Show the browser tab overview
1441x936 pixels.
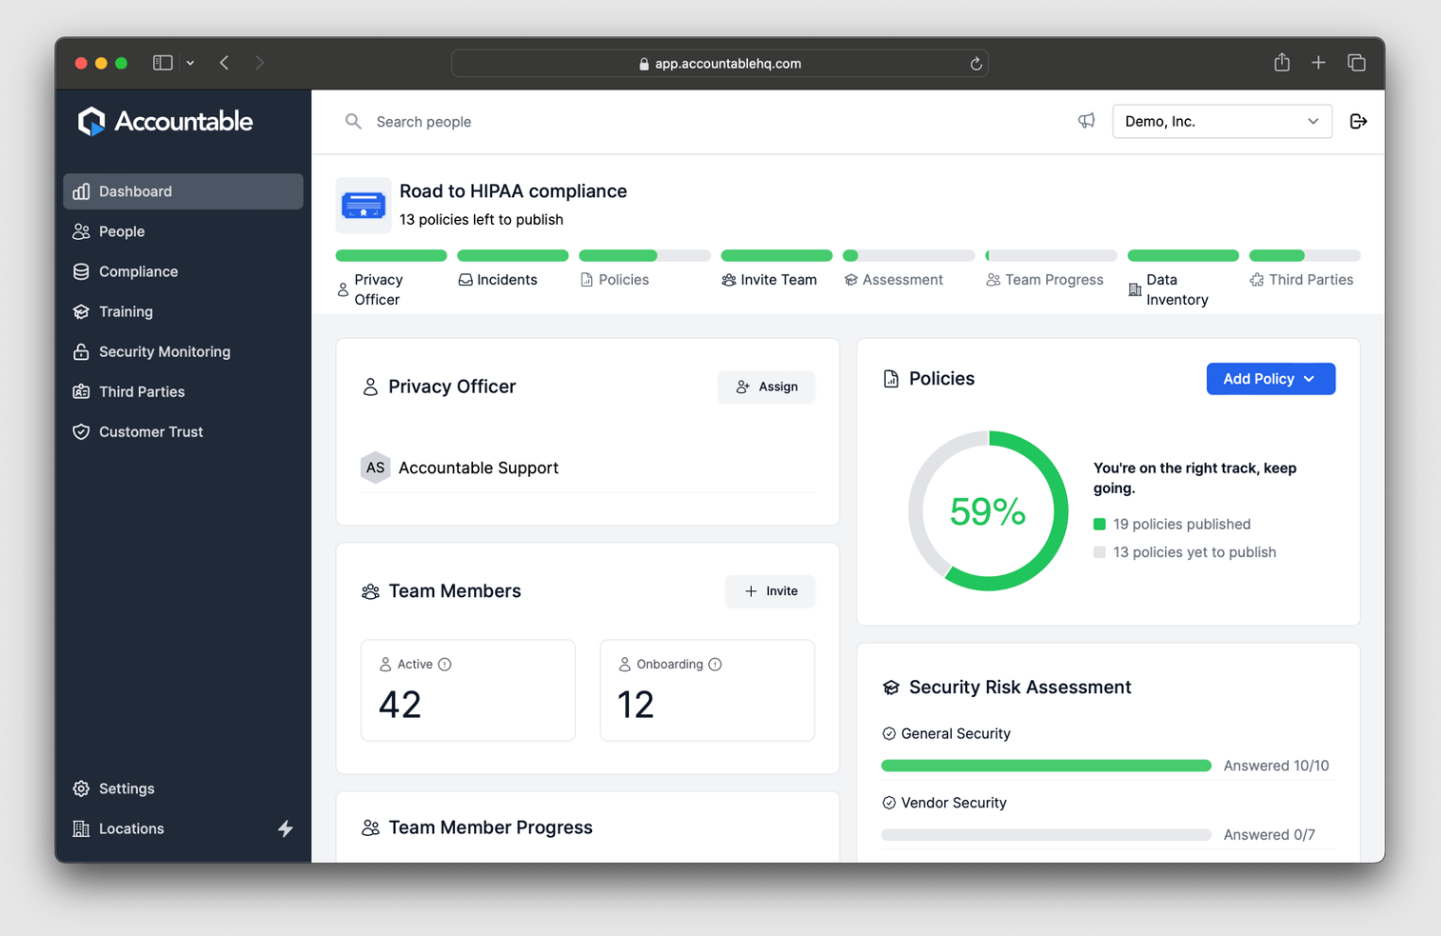click(1356, 62)
